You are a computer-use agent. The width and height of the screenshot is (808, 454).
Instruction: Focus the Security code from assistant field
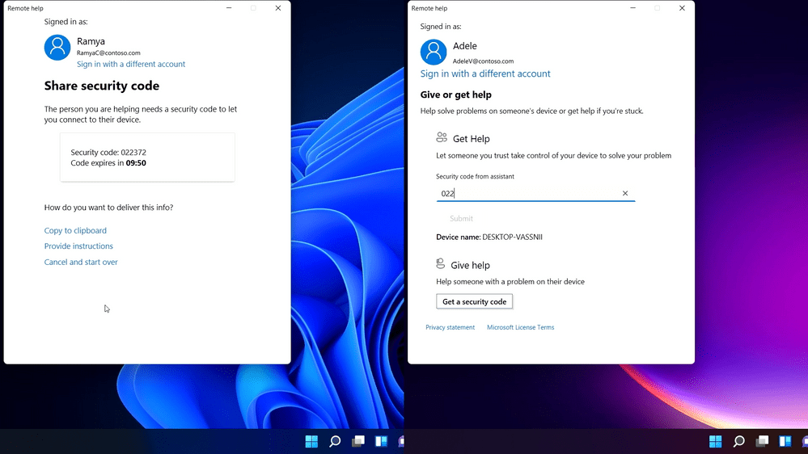pyautogui.click(x=526, y=194)
